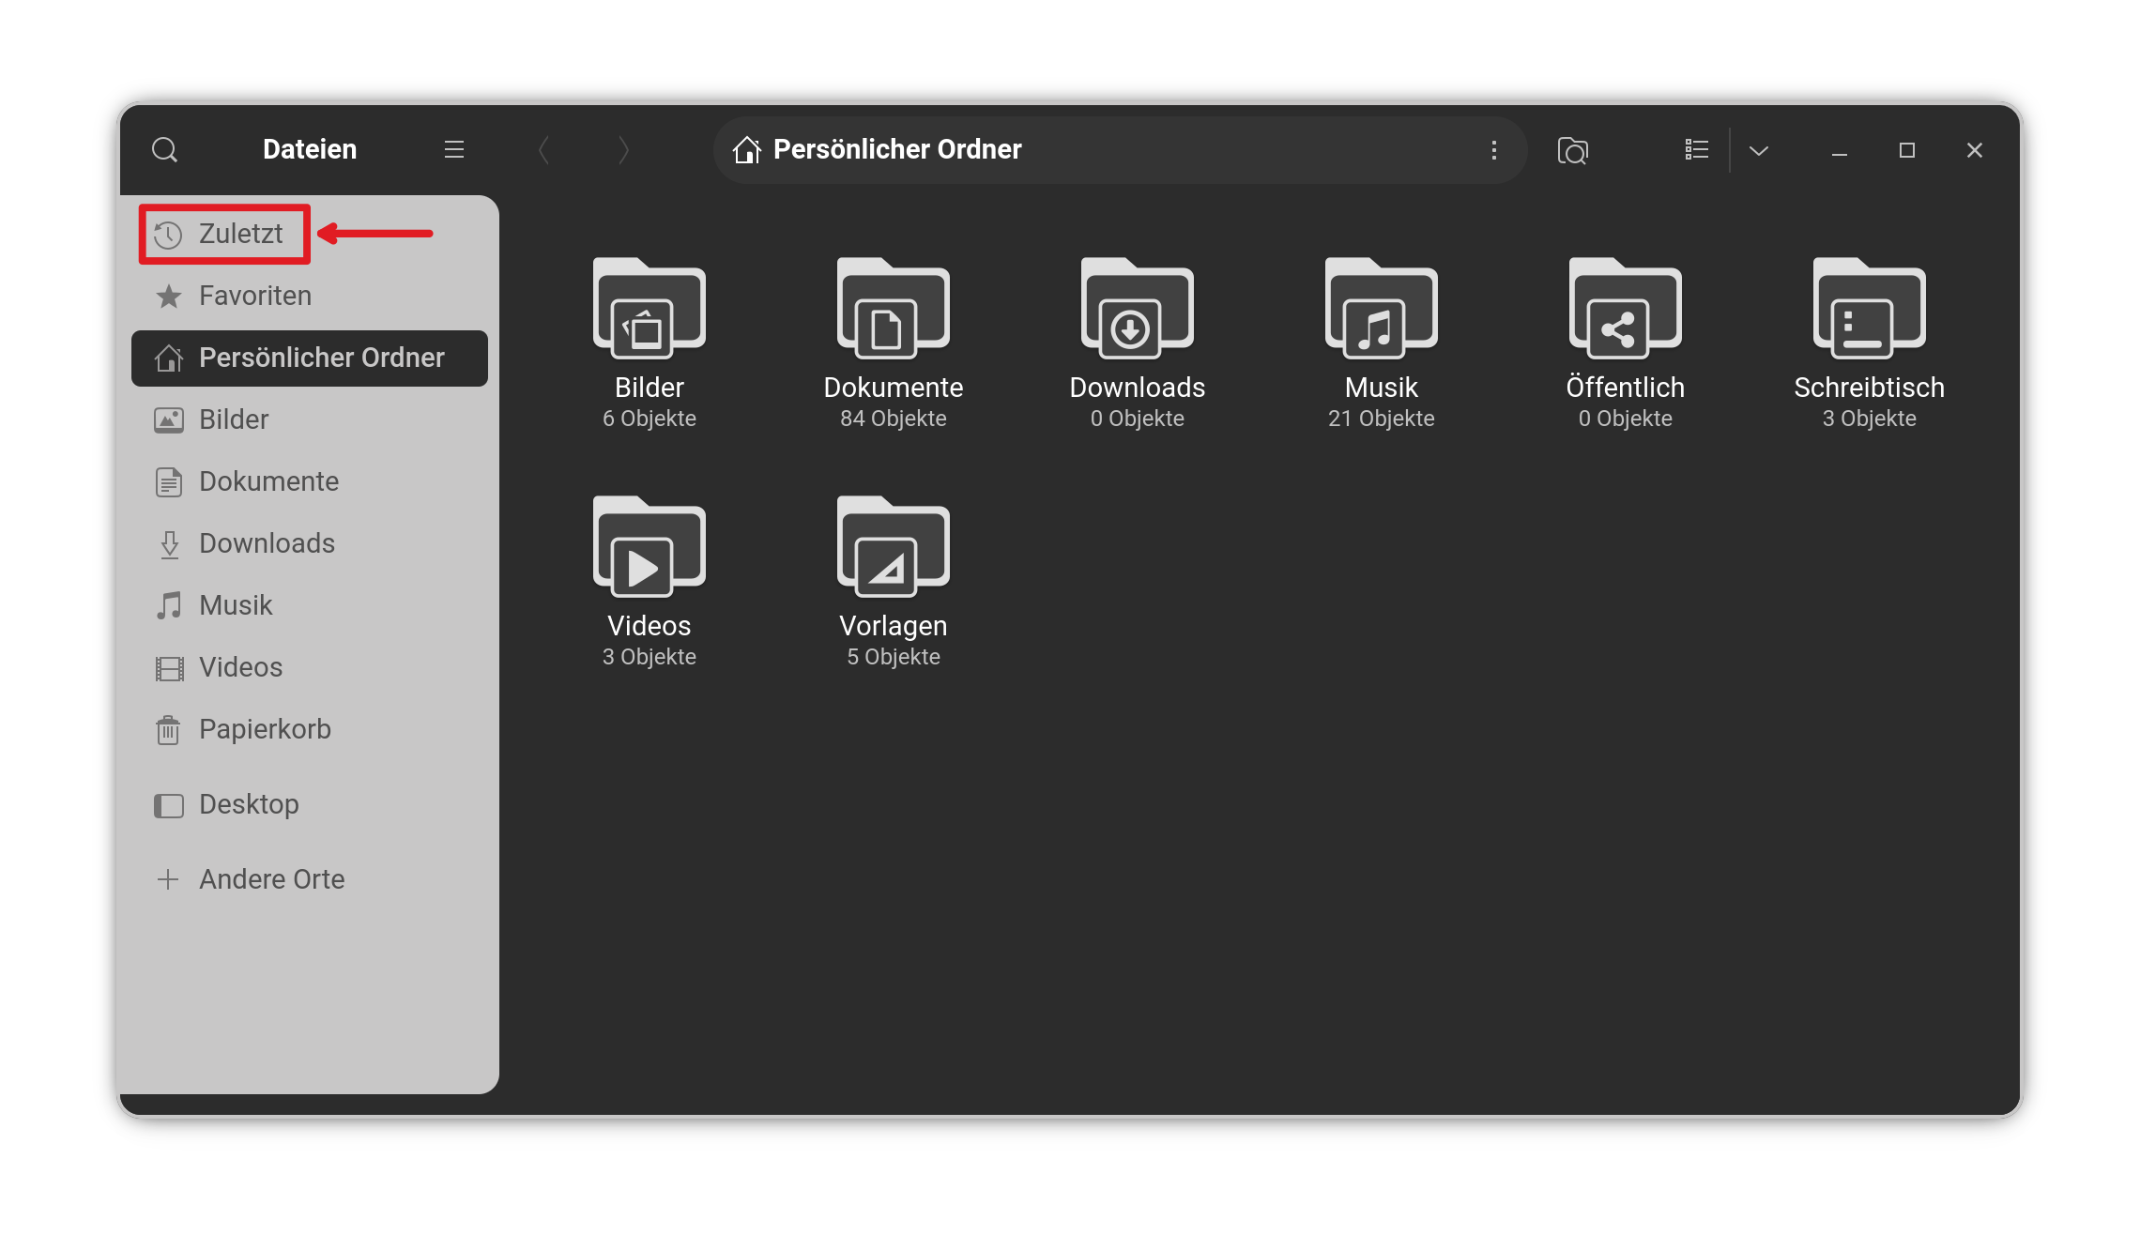Go to Desktop bookmark in sidebar

click(248, 804)
